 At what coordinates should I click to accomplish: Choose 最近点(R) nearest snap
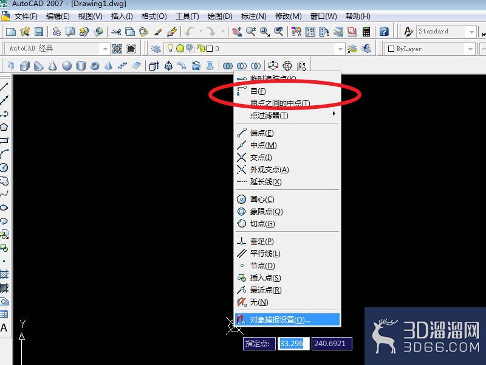(x=287, y=290)
